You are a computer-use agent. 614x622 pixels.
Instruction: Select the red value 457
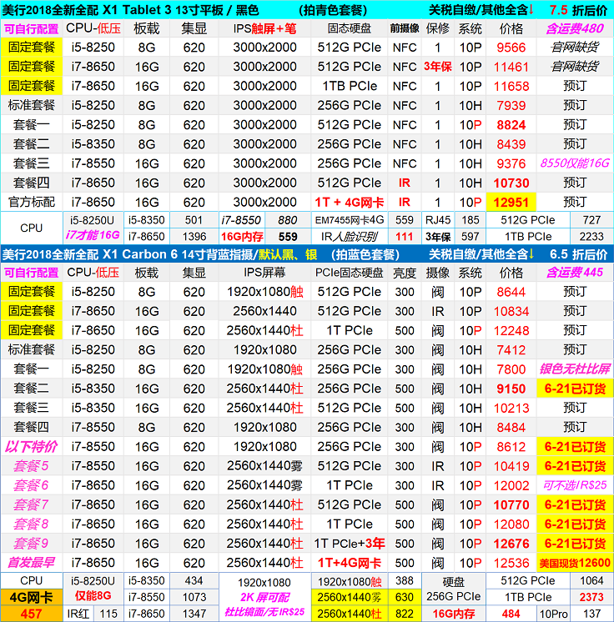[x=32, y=614]
